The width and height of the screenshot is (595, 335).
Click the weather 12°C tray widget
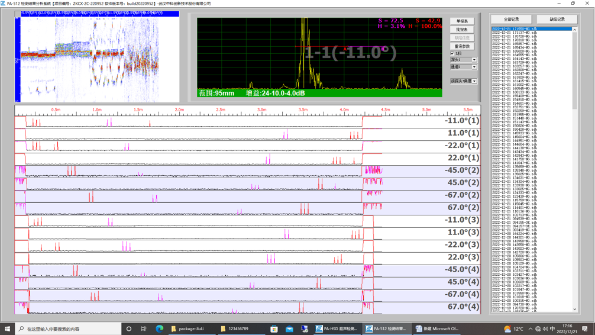[x=513, y=328]
